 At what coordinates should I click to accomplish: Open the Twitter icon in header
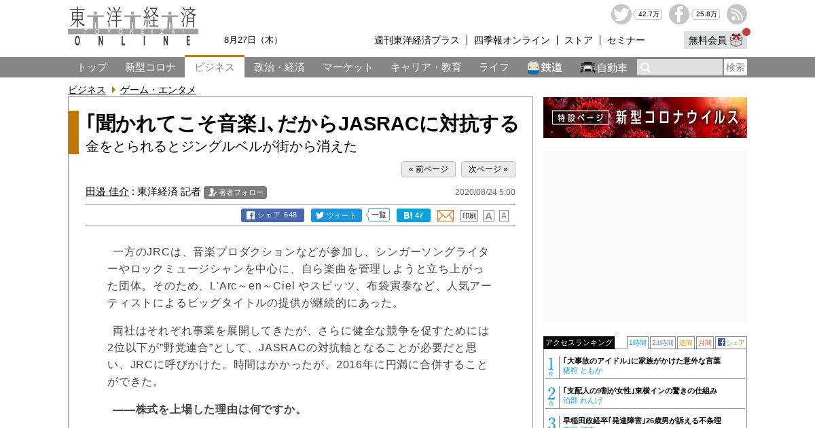click(621, 14)
